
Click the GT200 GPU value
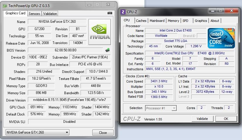pos(39,29)
